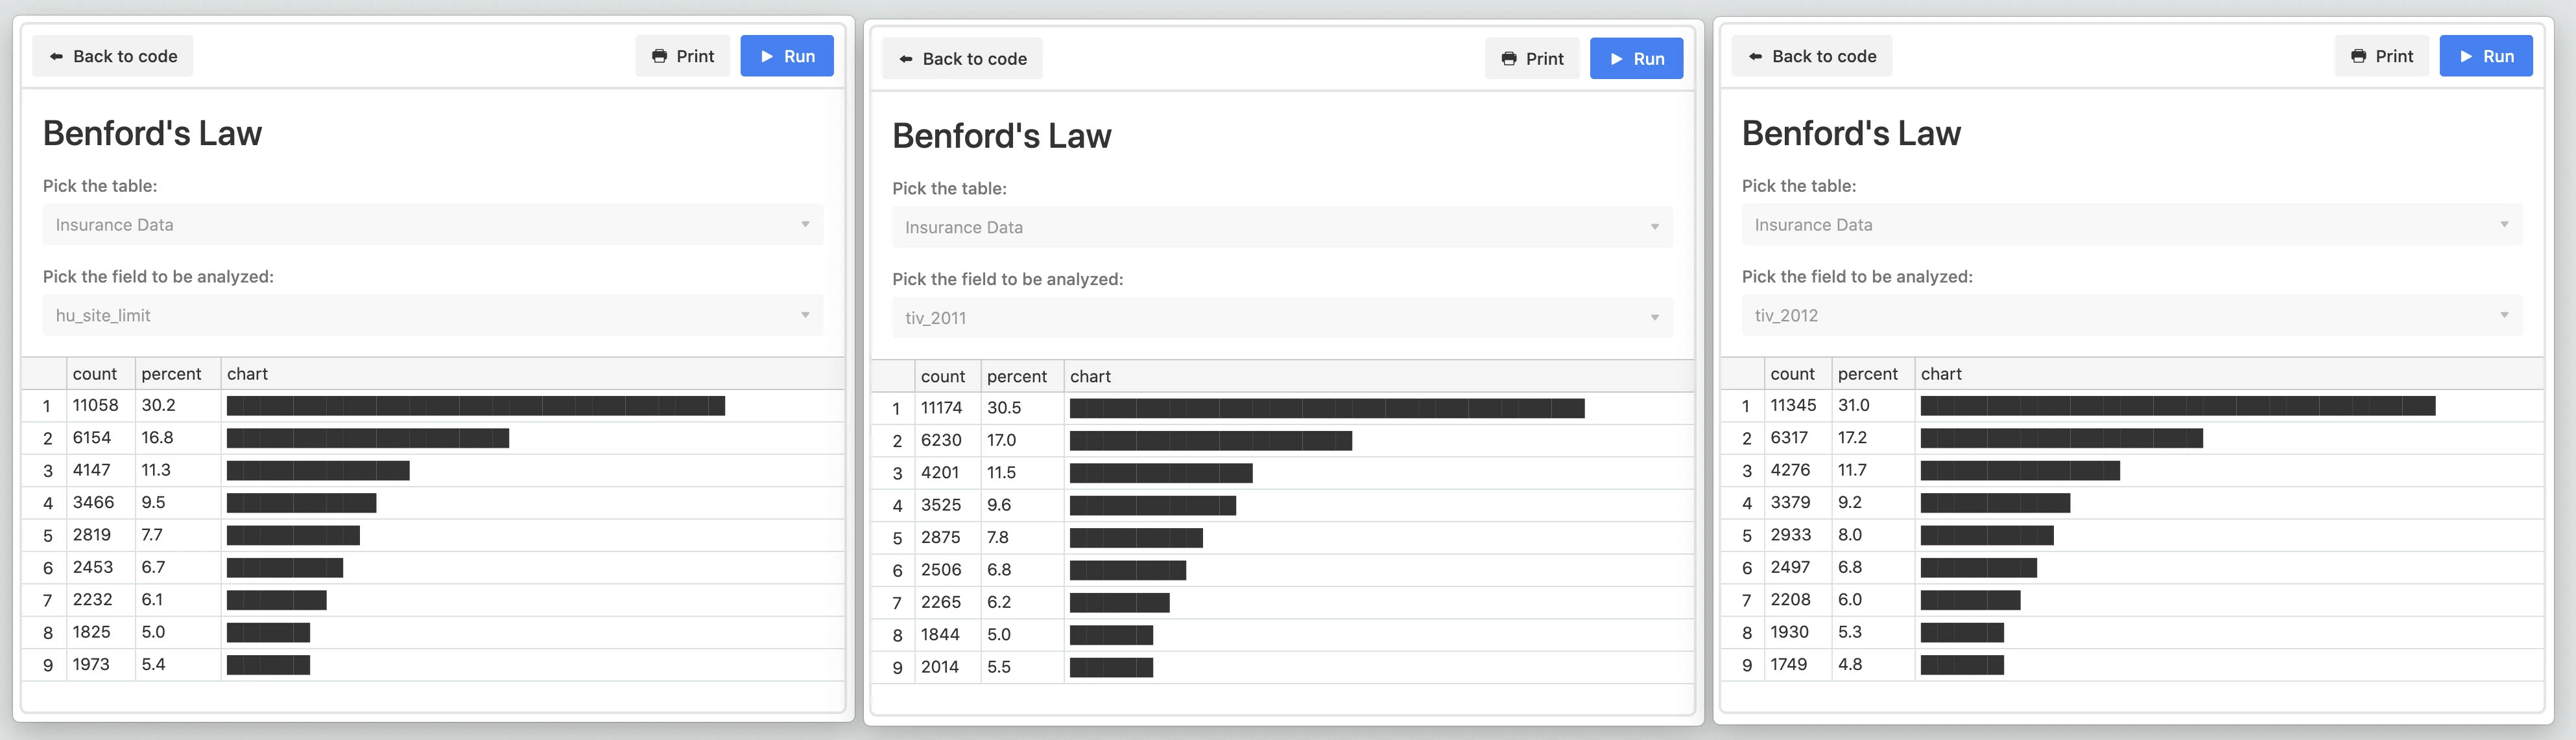Image resolution: width=2576 pixels, height=740 pixels.
Task: Select count value 2819
Action: (92, 535)
